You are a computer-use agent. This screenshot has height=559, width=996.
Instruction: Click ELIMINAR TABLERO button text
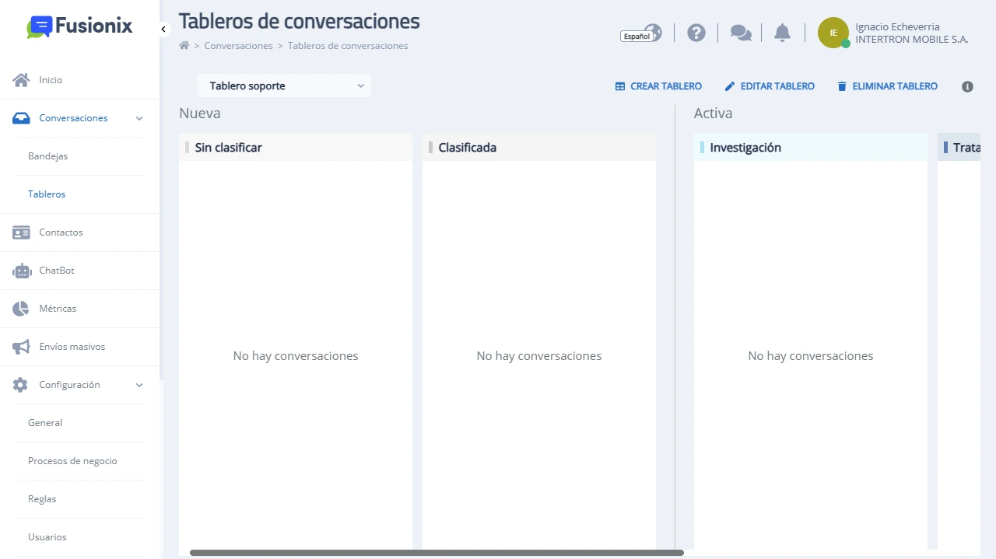(x=895, y=86)
